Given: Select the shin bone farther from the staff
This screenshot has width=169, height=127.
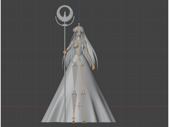Looking at the screenshot, I should coord(84,105).
